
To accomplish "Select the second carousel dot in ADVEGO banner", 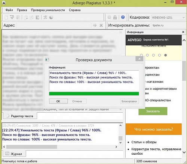I will tap(147, 55).
